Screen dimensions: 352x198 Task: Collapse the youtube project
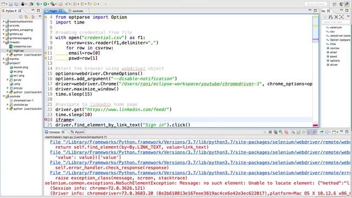click(x=4, y=96)
